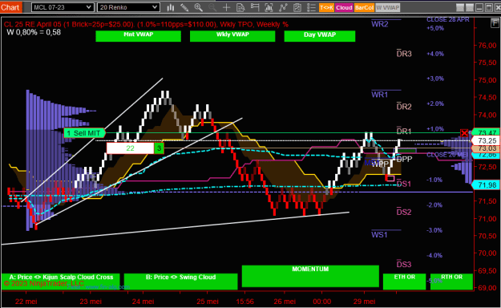The image size is (501, 308).
Task: Toggle the BarCol bar coloring button
Action: tap(364, 8)
